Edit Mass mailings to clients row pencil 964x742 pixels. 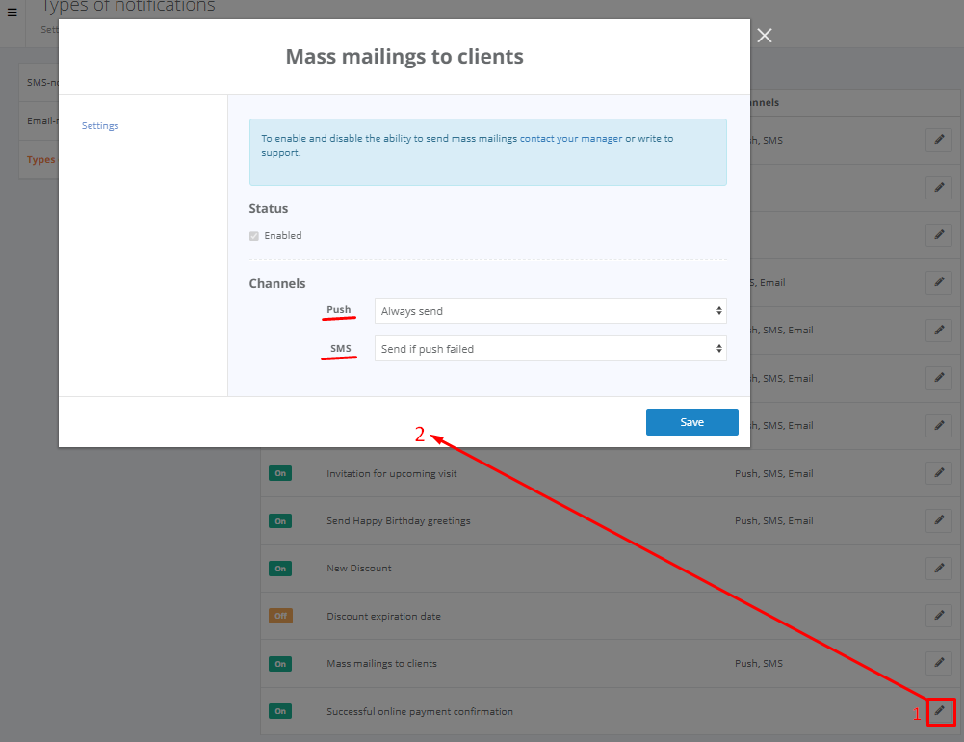[939, 663]
